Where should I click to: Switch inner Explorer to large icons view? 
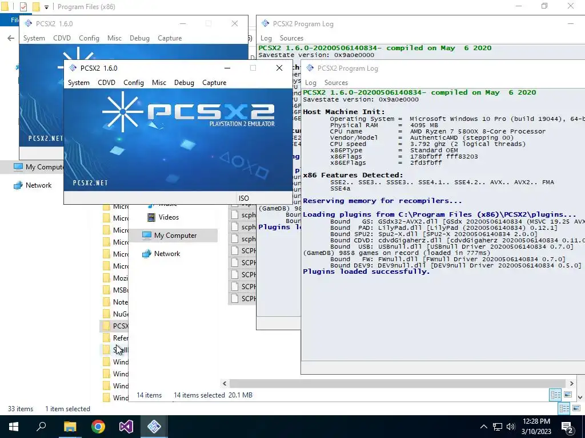pos(568,395)
